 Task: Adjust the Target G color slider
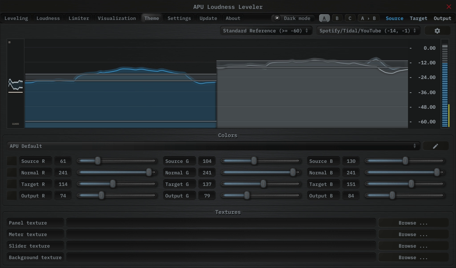click(x=263, y=184)
